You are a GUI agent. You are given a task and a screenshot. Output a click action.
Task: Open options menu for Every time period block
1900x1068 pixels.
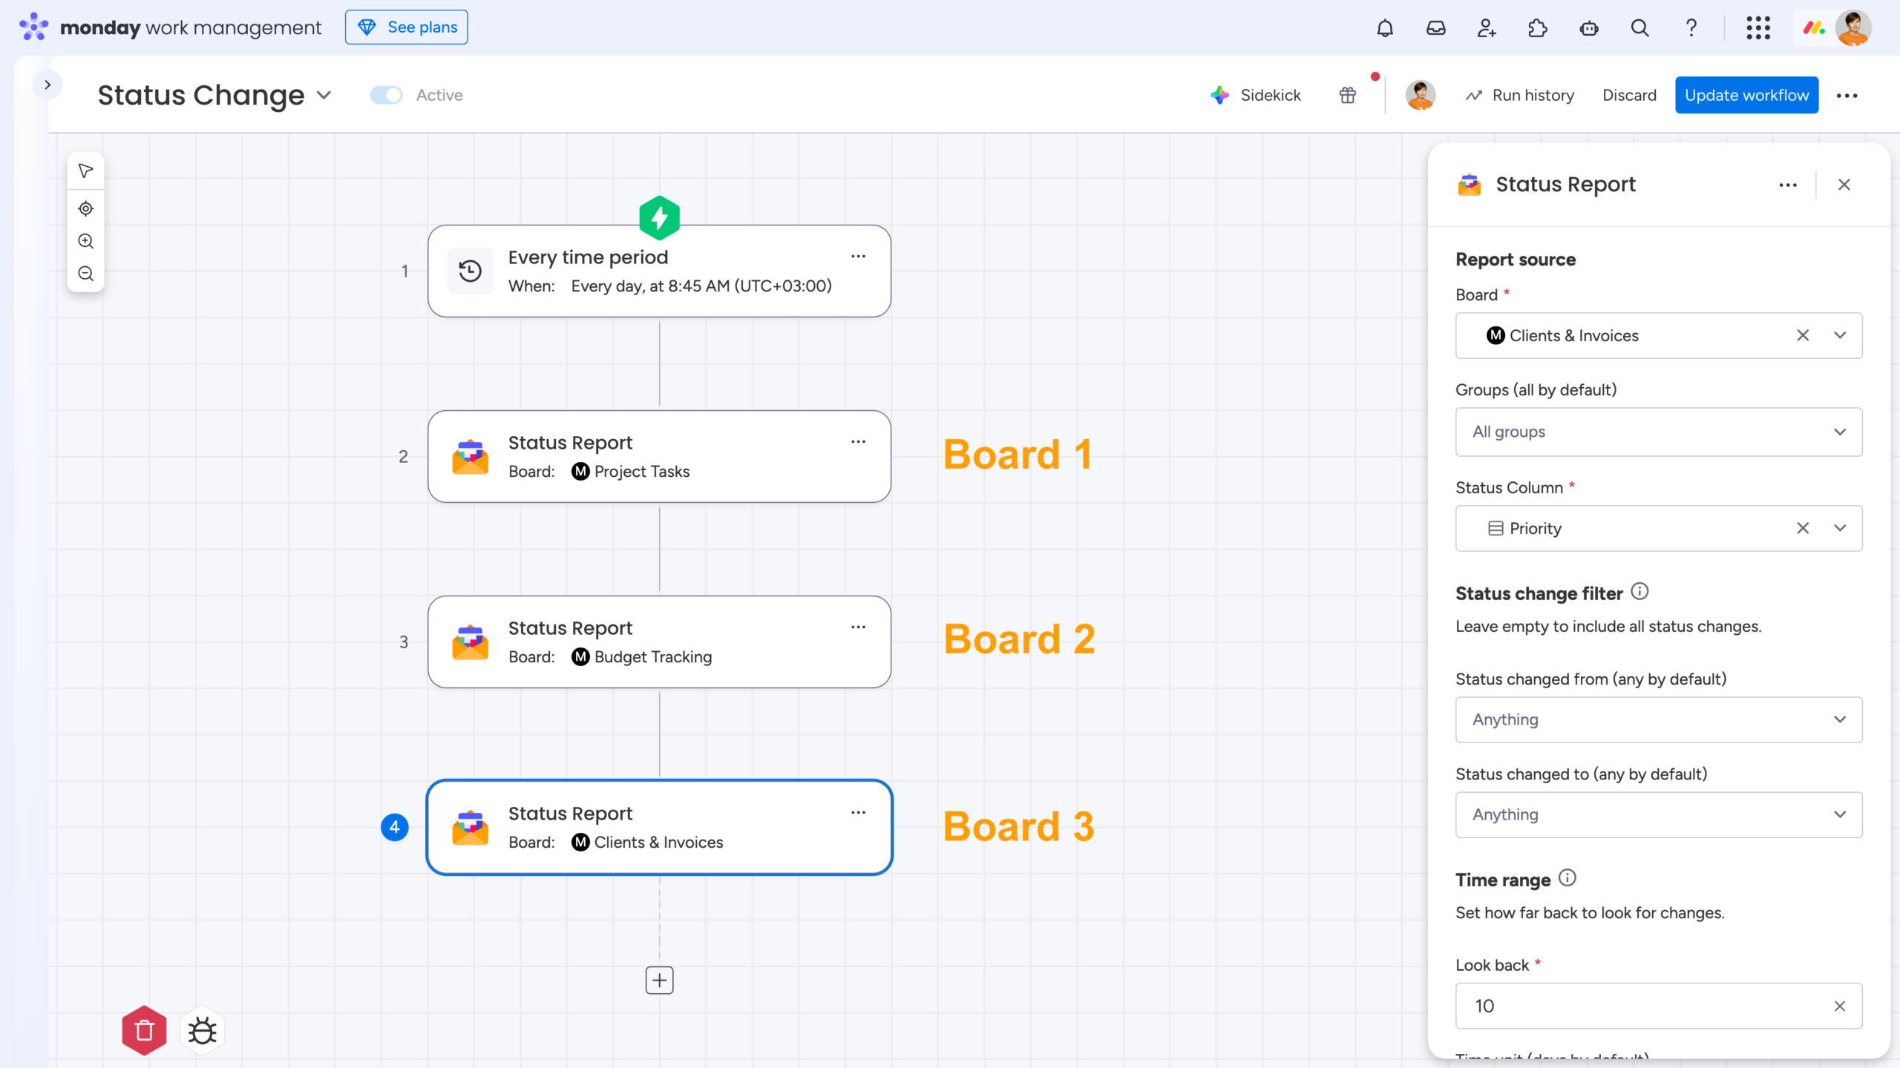pyautogui.click(x=859, y=256)
